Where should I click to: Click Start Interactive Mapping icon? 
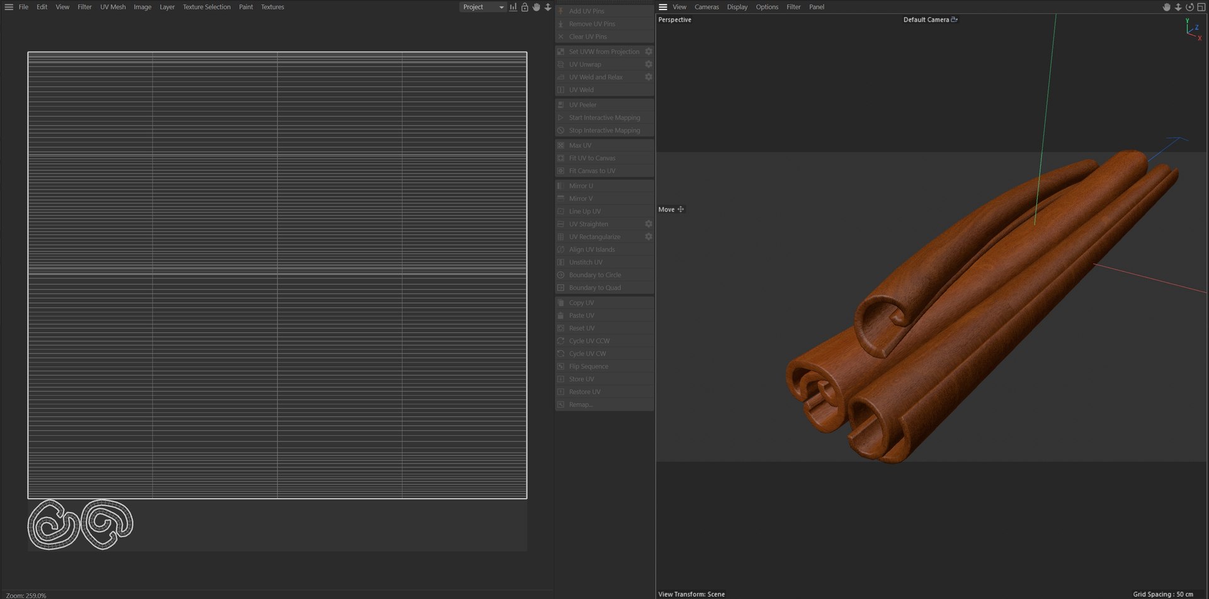560,118
